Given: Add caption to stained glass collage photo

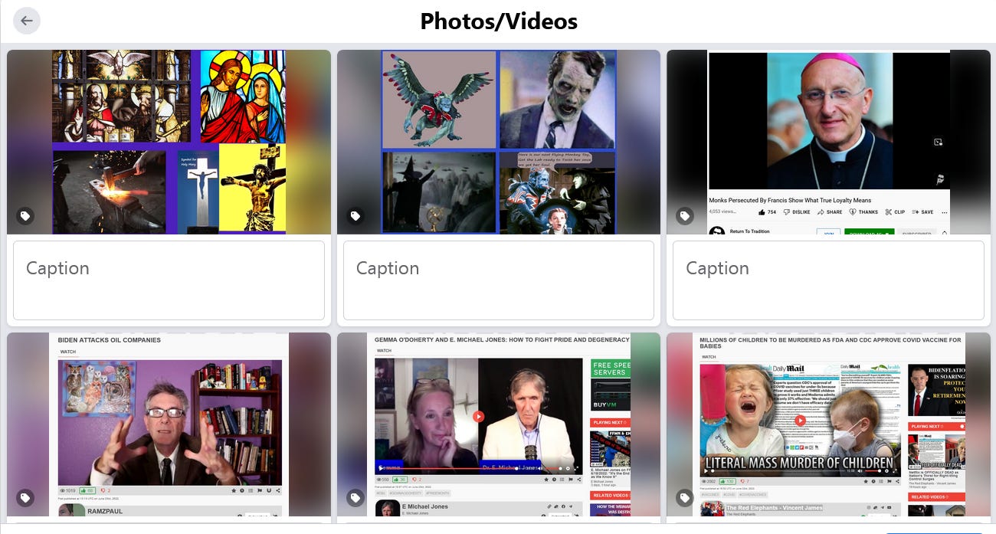Looking at the screenshot, I should (169, 280).
